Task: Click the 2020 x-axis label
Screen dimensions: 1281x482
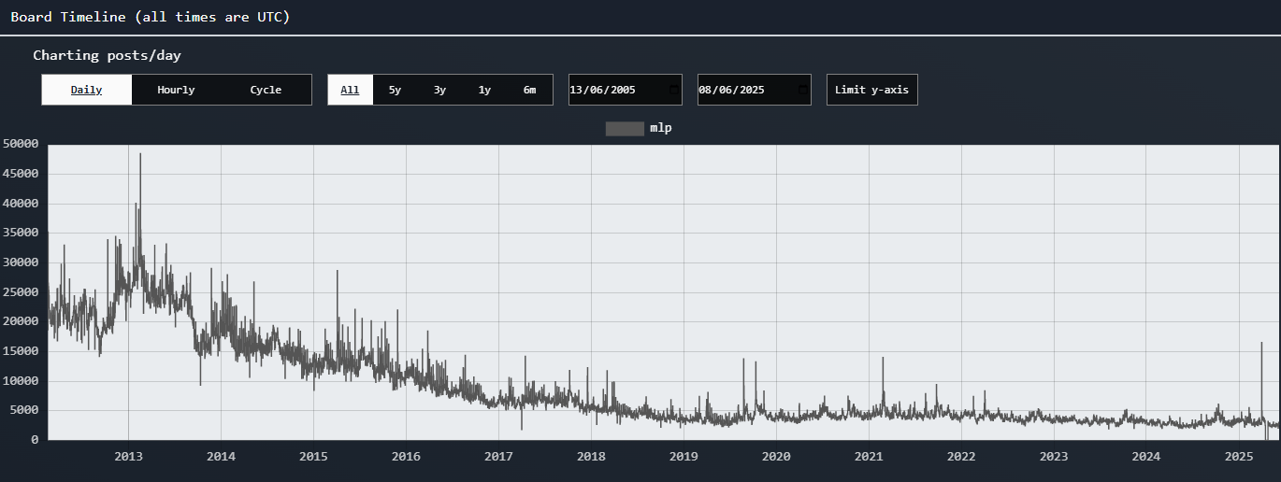Action: (x=776, y=456)
